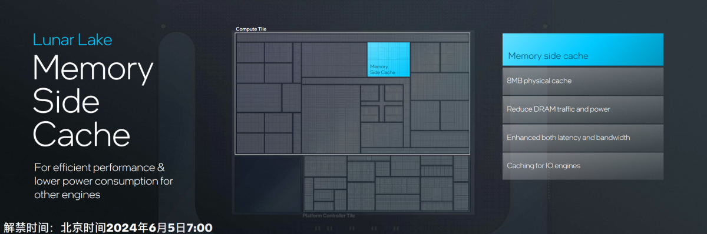Click the Lunar Lake title text
The image size is (707, 234).
tap(72, 40)
